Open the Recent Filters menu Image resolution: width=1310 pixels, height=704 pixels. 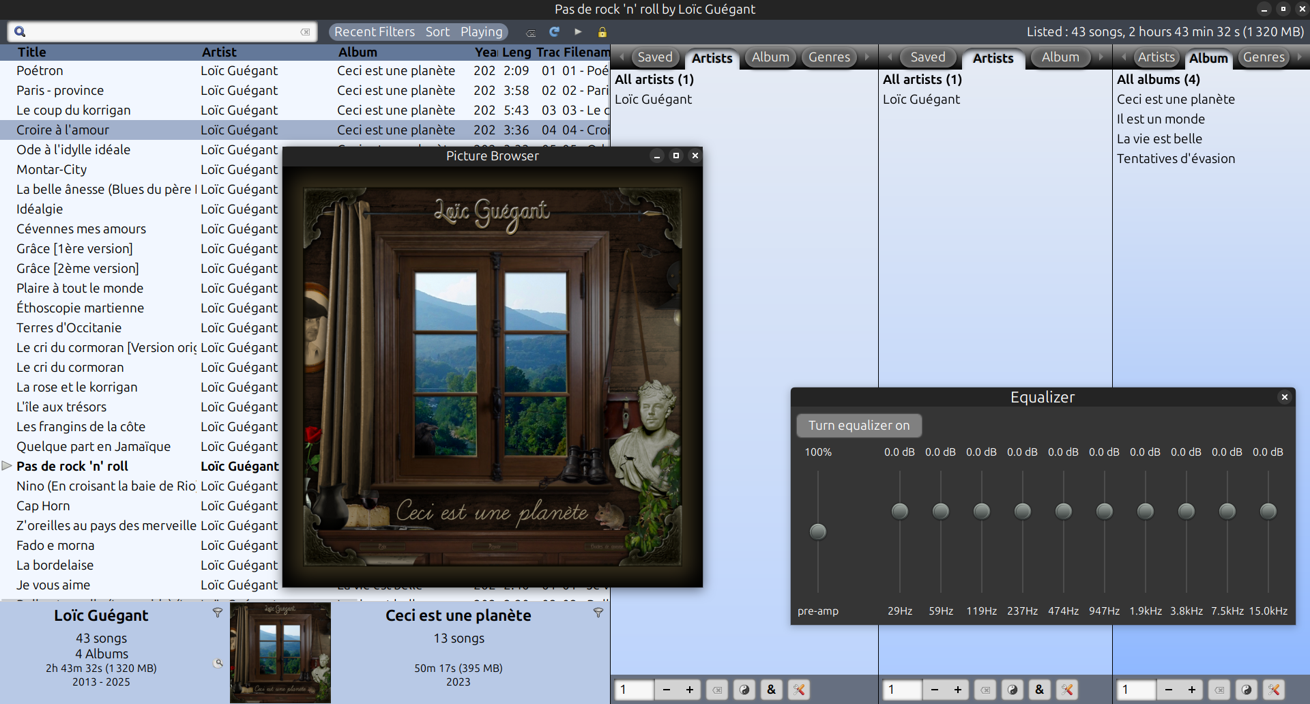point(375,32)
